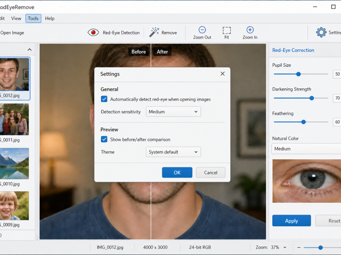341x255 pixels.
Task: Maximize the application window
Action: (x=333, y=7)
